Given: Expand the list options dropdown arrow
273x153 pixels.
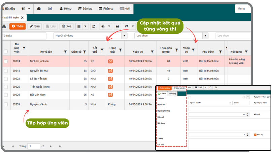Looking at the screenshot, I should (x=85, y=27).
